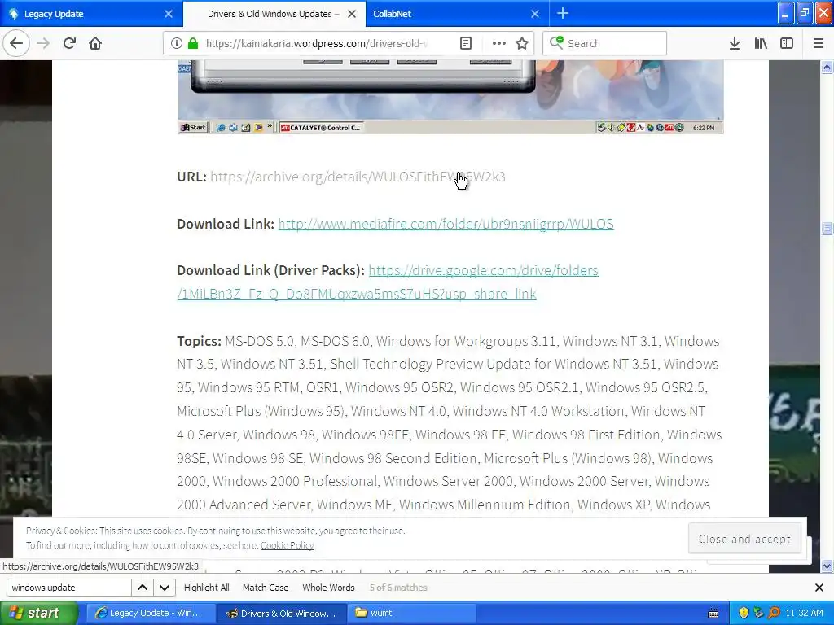Open the Firefox hamburger menu
Viewport: 834px width, 625px height.
coord(819,43)
